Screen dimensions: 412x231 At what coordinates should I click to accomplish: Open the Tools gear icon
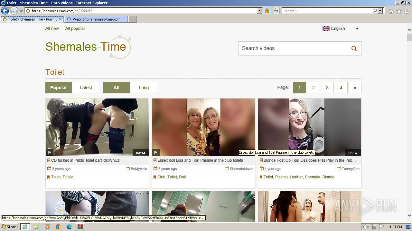(407, 11)
